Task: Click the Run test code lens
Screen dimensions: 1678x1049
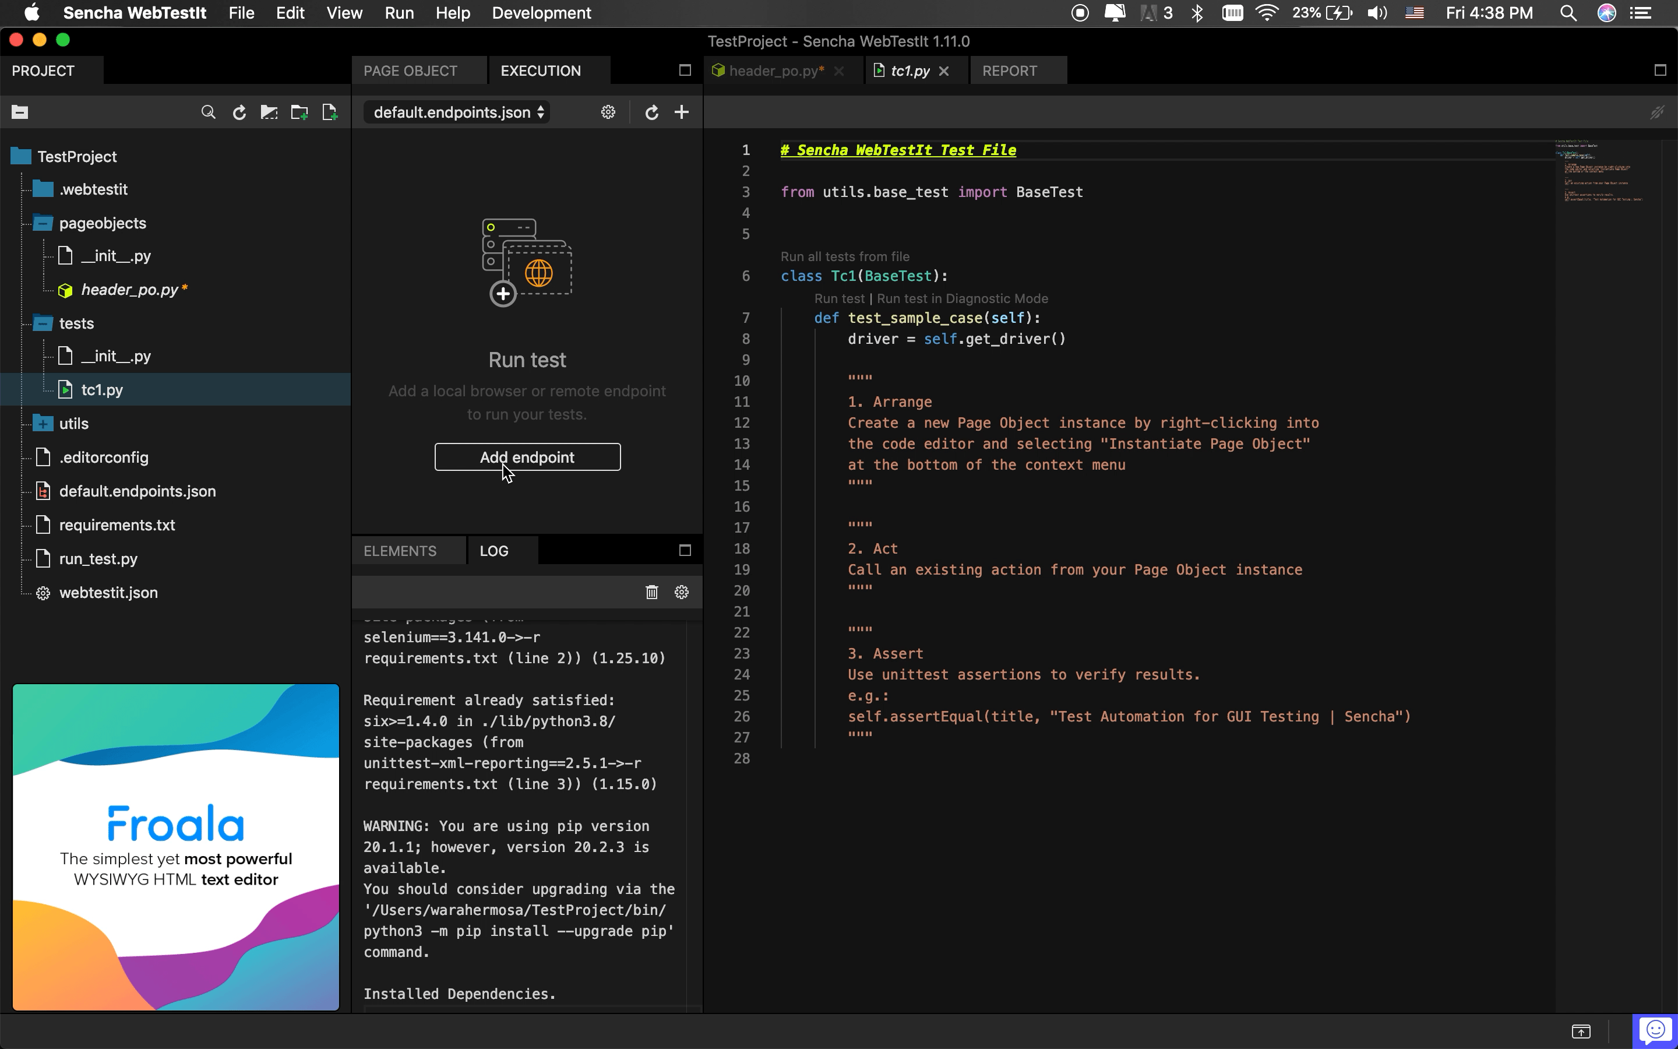Action: click(x=839, y=298)
